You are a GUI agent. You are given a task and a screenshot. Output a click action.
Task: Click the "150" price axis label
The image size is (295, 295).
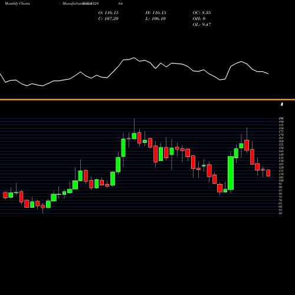[281, 148]
